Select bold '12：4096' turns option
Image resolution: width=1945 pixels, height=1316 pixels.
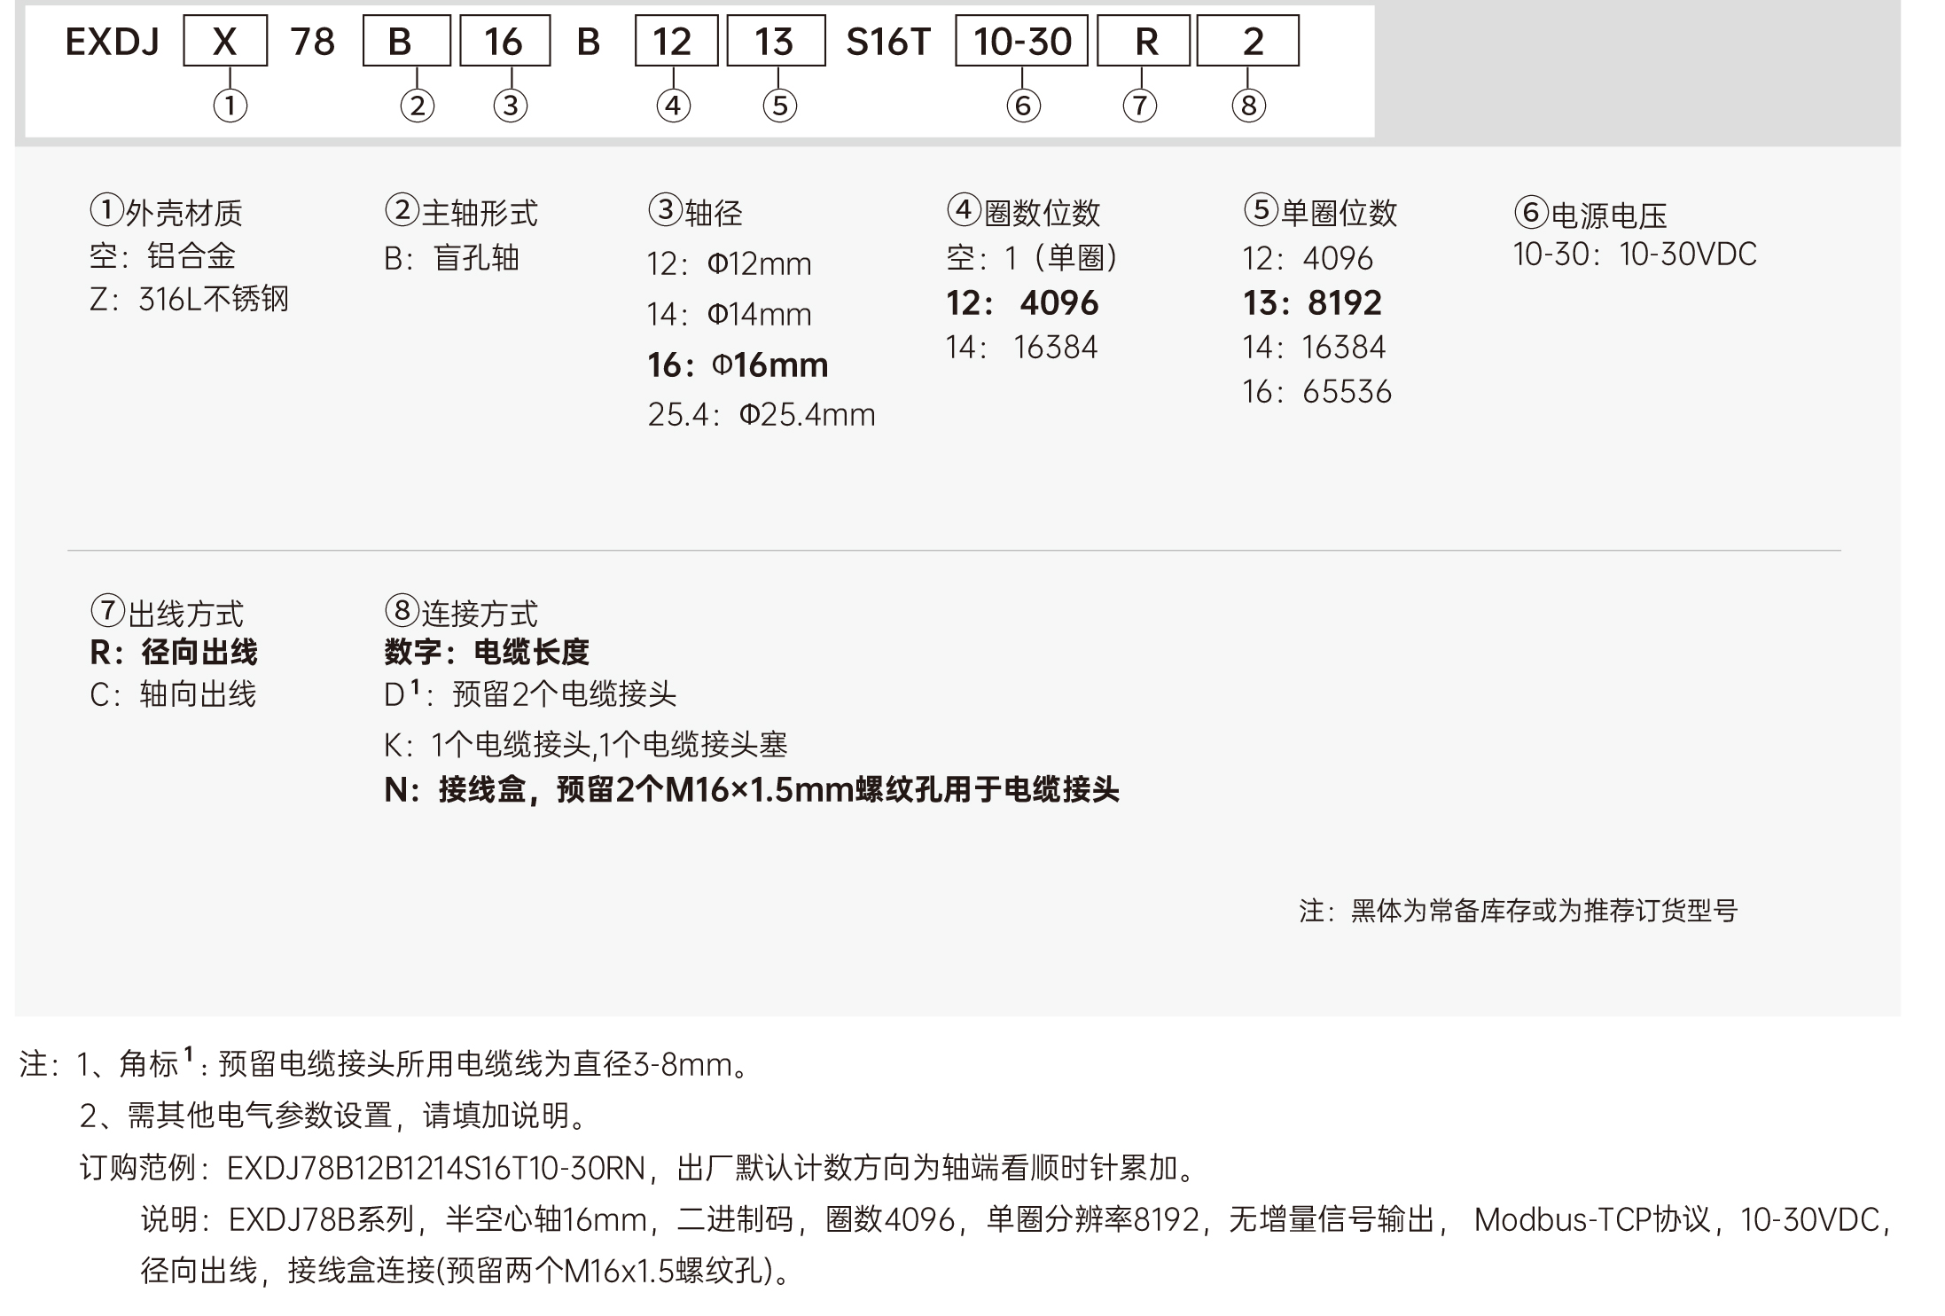point(1022,303)
